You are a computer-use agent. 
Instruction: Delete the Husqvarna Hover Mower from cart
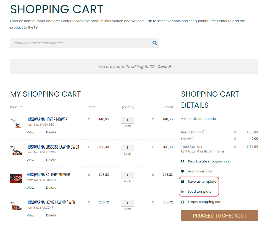[51, 132]
